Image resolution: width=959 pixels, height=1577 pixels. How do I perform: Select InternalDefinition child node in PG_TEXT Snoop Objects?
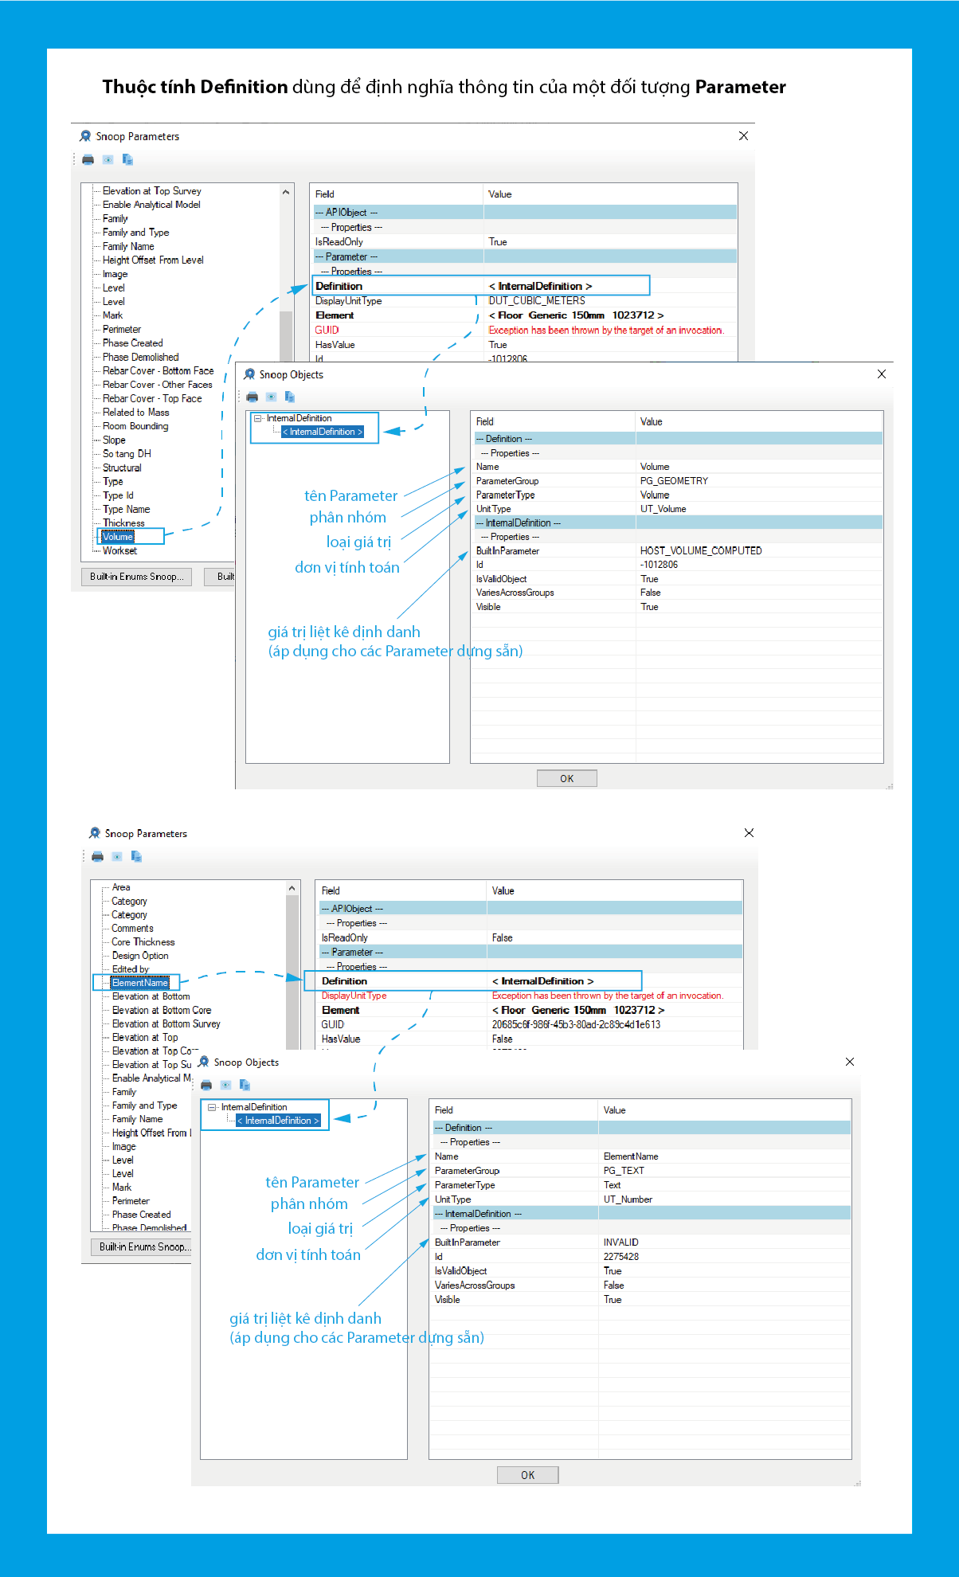point(278,1121)
